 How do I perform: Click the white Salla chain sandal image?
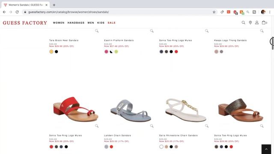(x=186, y=110)
